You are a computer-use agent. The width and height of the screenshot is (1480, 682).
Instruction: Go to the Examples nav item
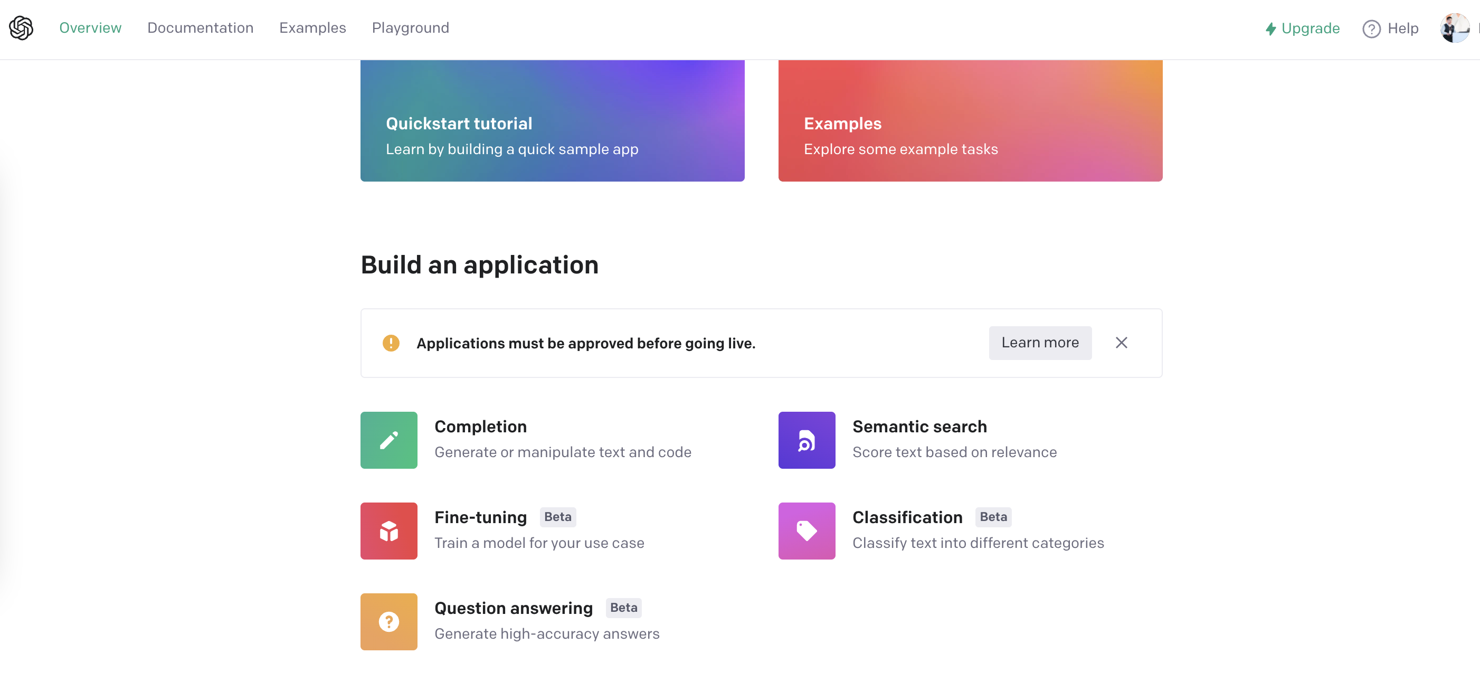tap(312, 28)
